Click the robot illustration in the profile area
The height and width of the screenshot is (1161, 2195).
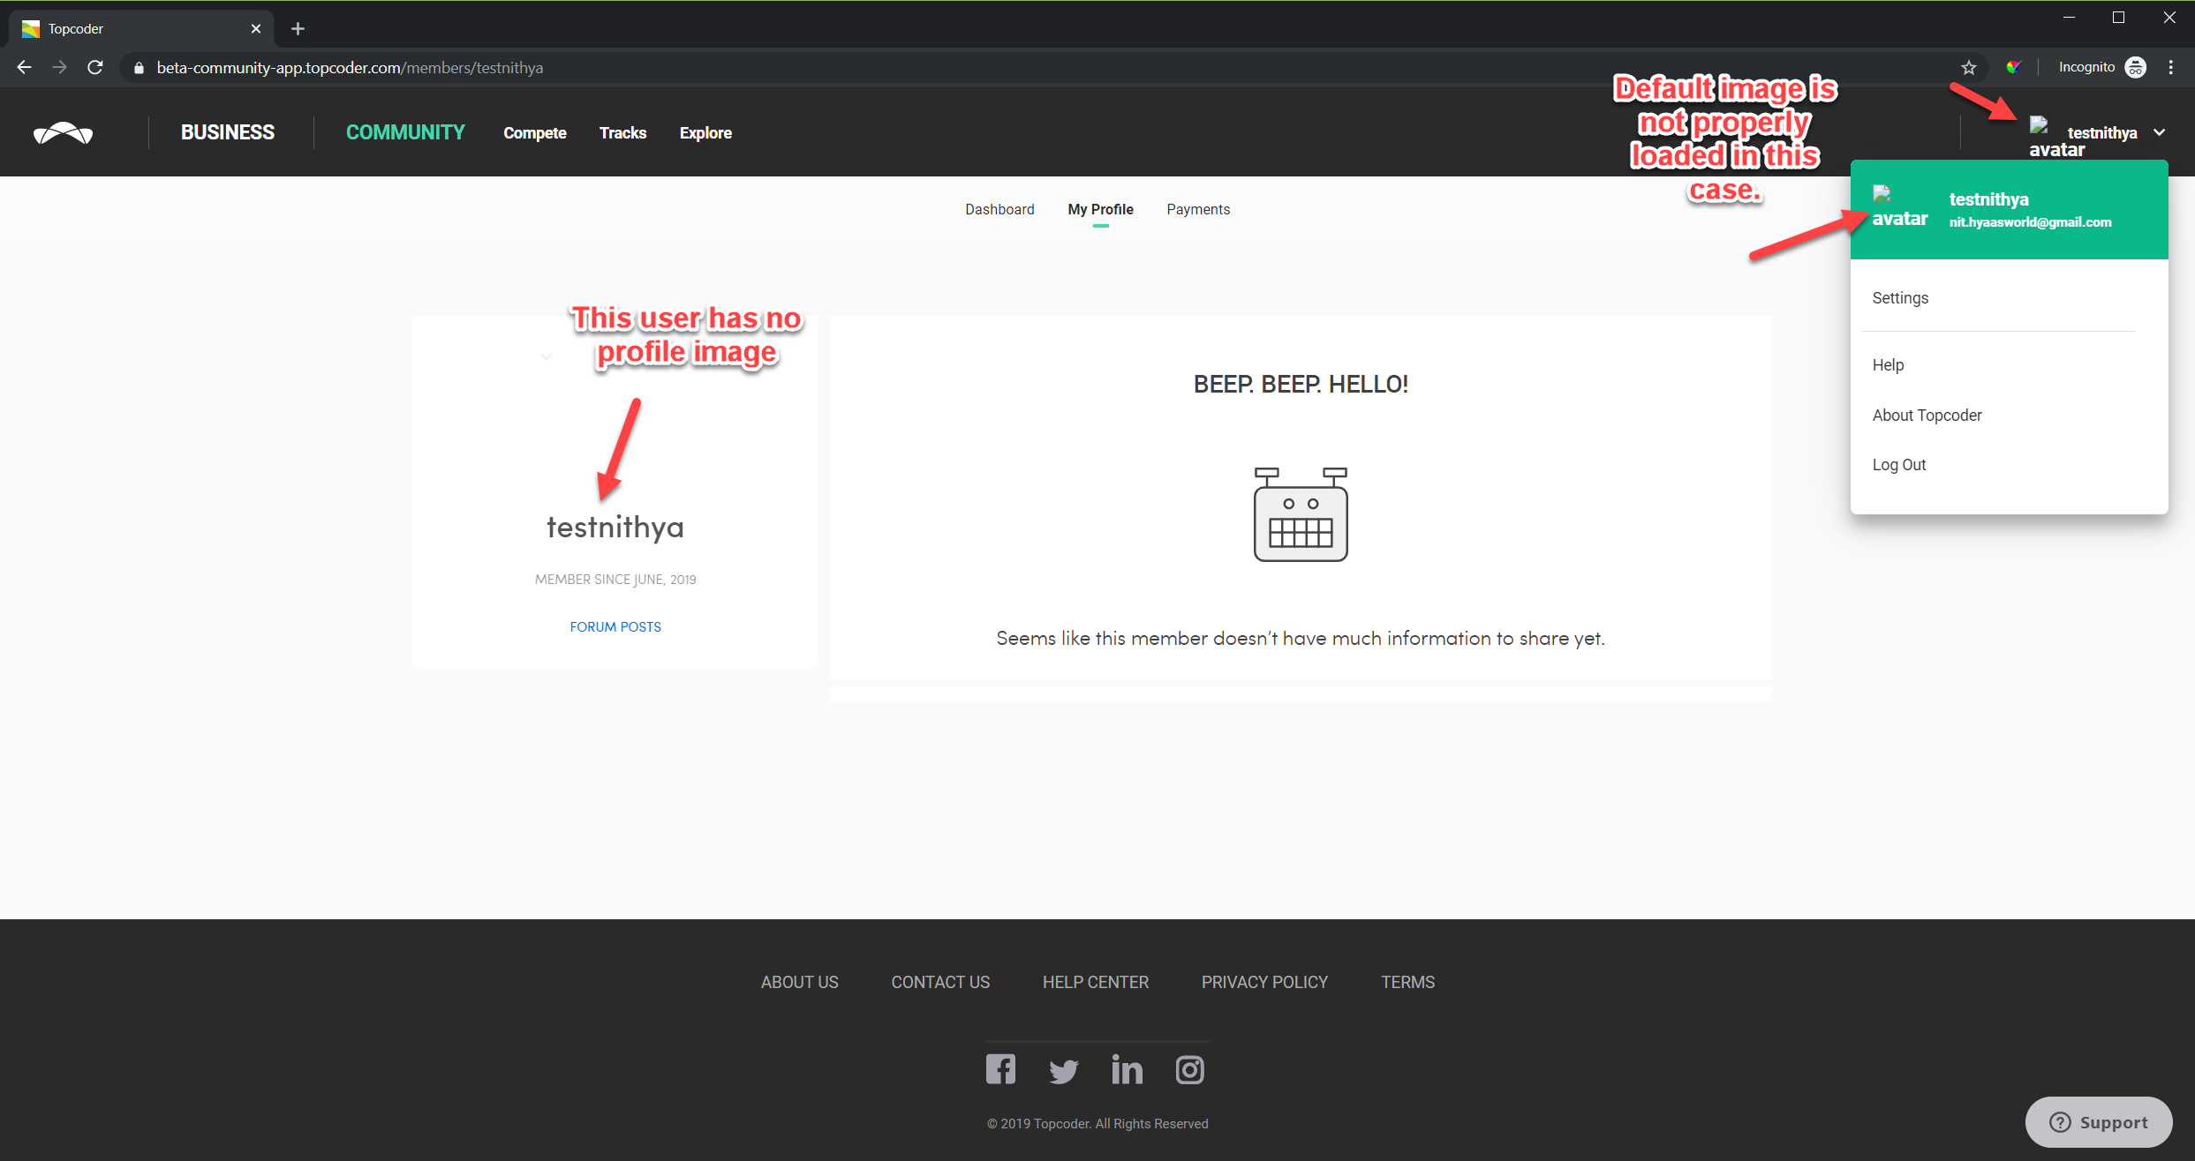pos(1301,514)
